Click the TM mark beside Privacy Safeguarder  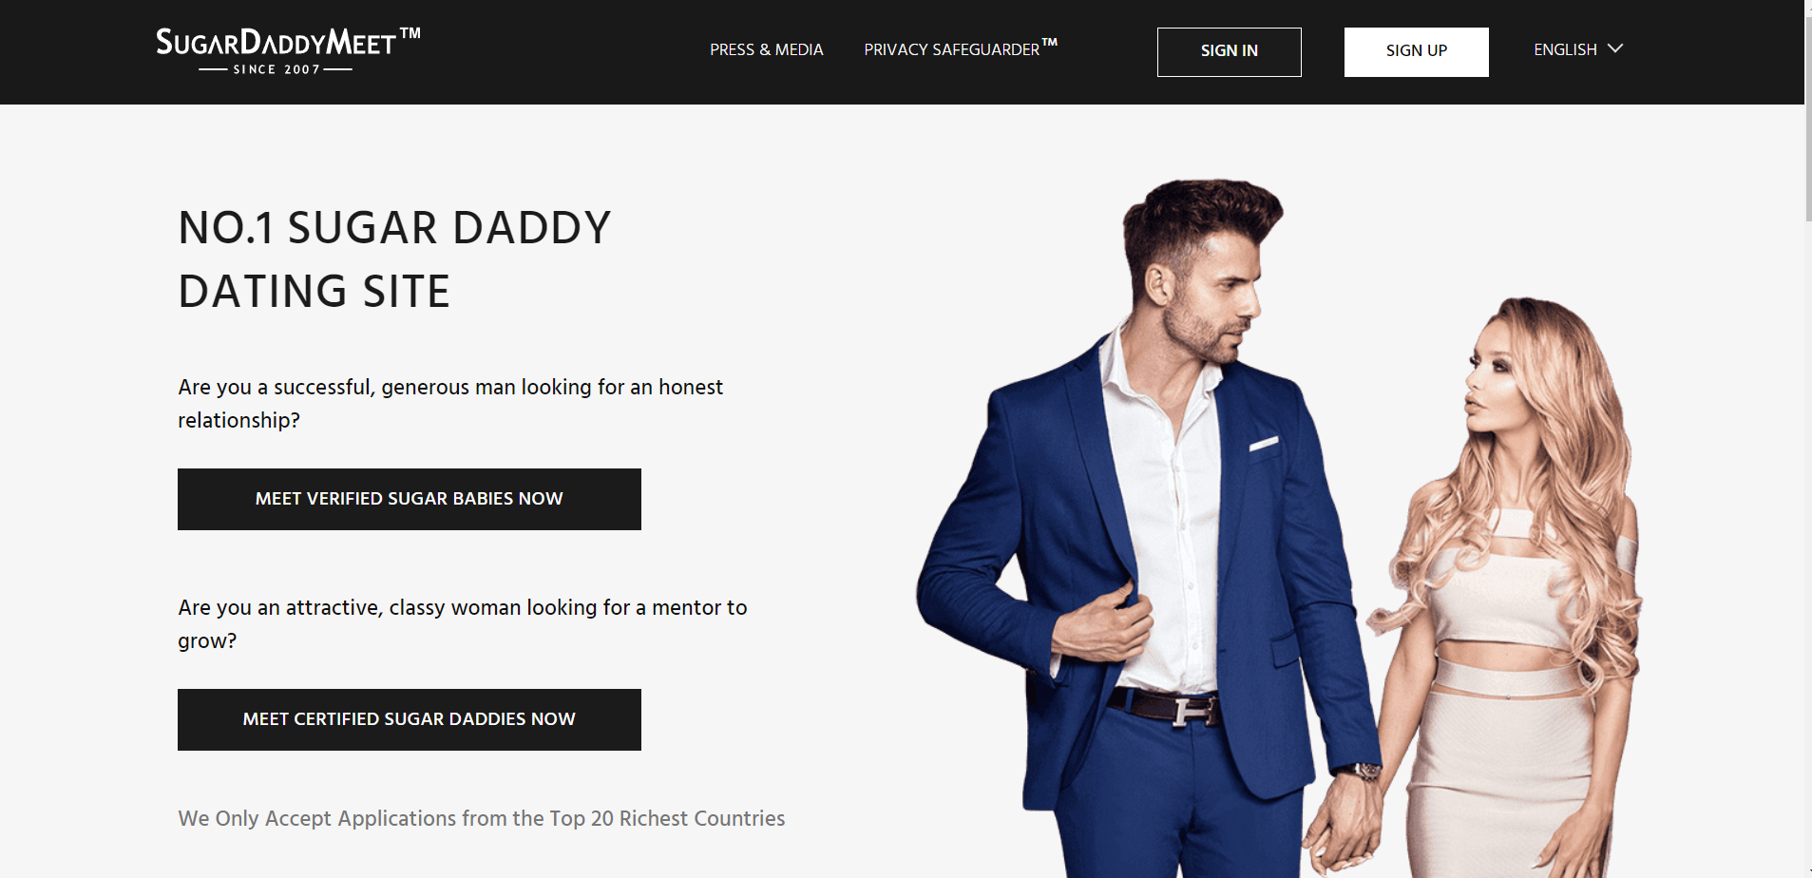point(1049,42)
